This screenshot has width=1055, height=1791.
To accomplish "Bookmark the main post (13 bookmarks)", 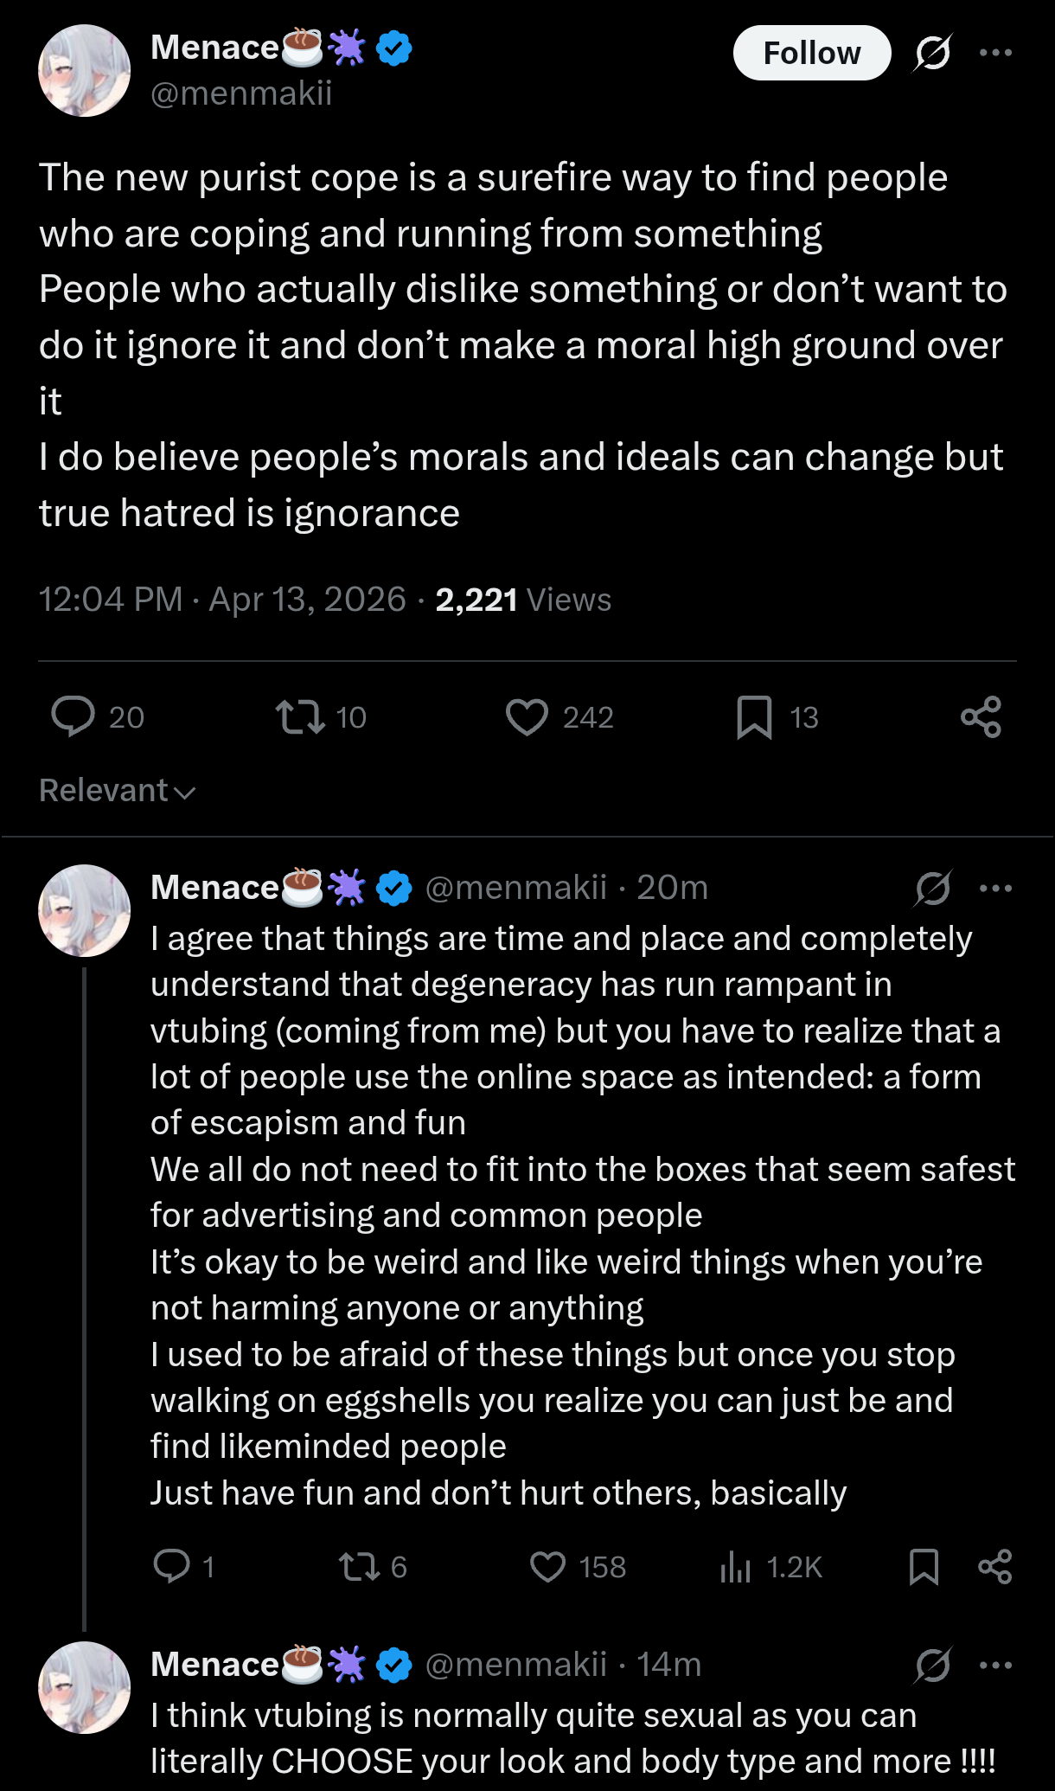I will 754,717.
